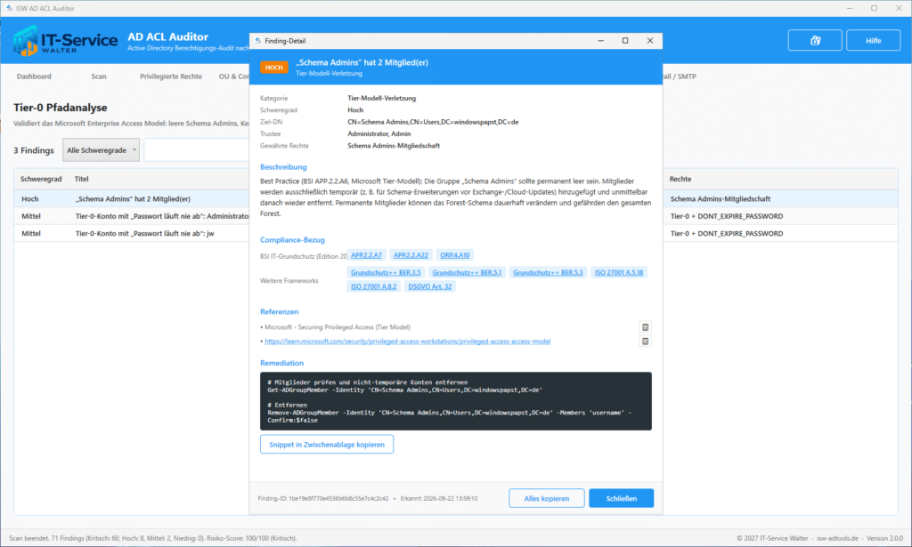The image size is (912, 547).
Task: Open the ISO 27001 A.5.18 link
Action: (619, 272)
